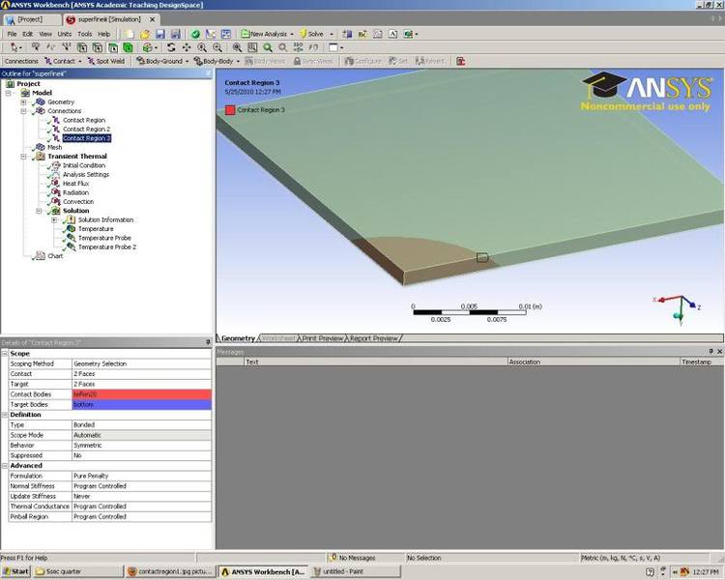The image size is (725, 580).
Task: Click the red icon ending the Connections toolbar
Action: tap(460, 61)
